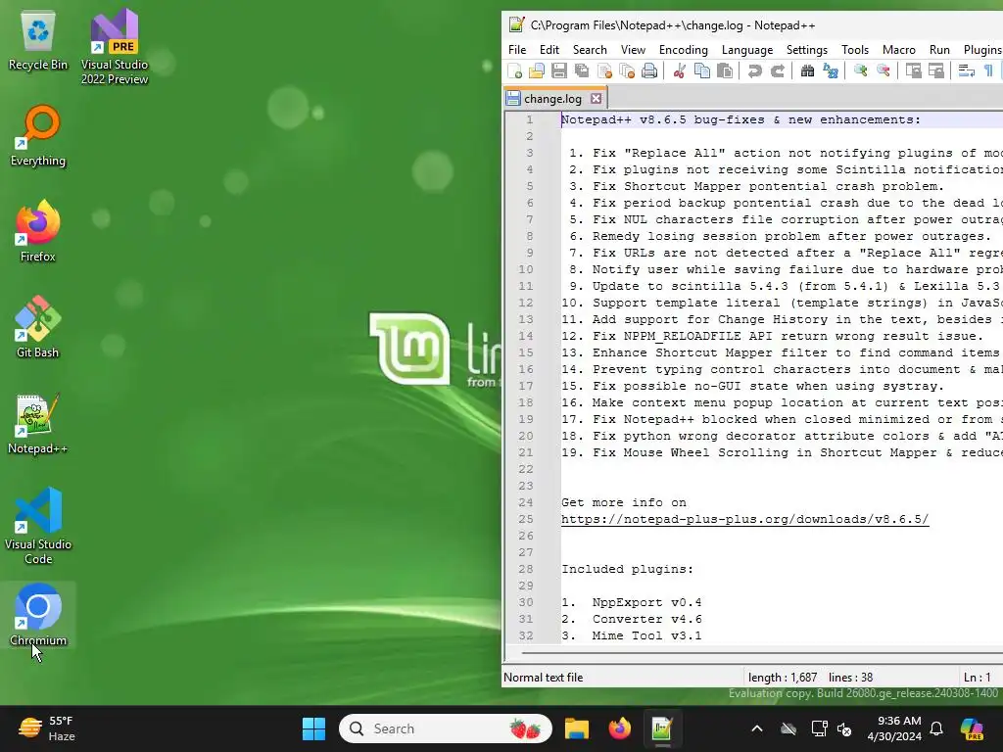Open the notifications bell
This screenshot has height=752, width=1003.
[936, 728]
